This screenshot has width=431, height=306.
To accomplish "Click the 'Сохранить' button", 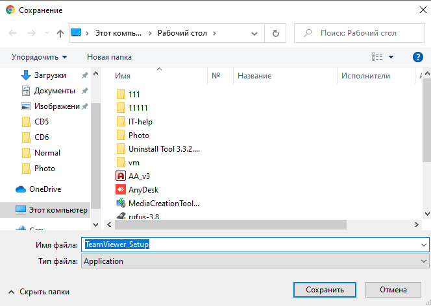I will pos(325,290).
